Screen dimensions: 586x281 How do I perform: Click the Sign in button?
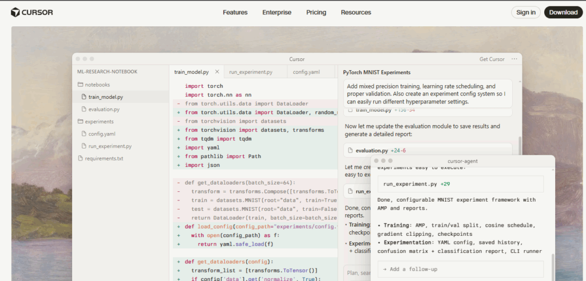[525, 13]
